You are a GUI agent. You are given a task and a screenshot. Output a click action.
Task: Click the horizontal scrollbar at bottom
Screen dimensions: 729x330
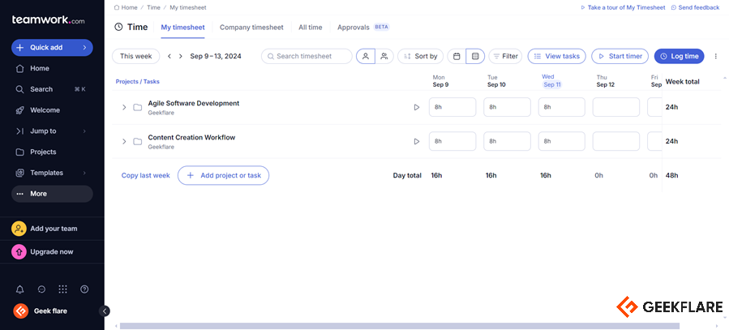pyautogui.click(x=400, y=326)
